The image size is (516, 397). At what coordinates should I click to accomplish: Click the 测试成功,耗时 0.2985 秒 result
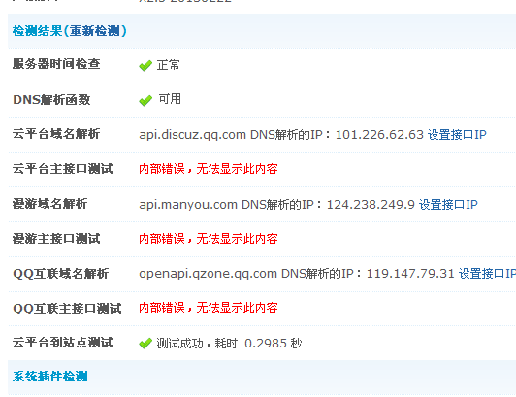point(229,344)
